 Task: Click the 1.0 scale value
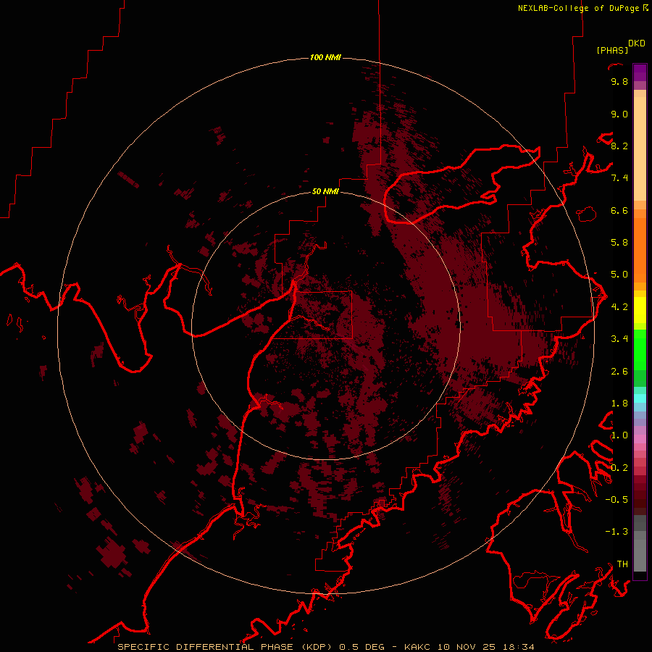619,435
